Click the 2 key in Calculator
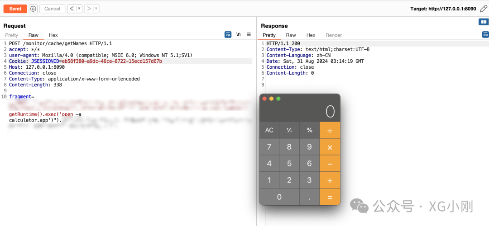The width and height of the screenshot is (489, 226). tap(289, 180)
